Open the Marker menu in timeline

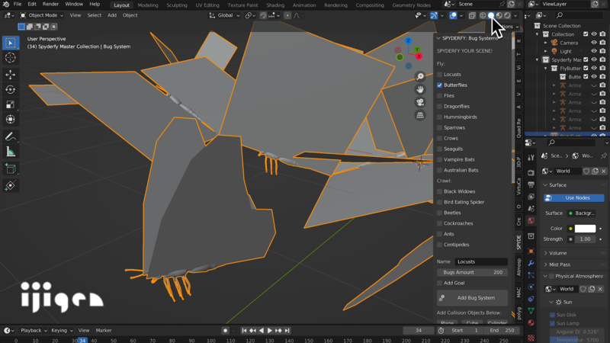104,331
